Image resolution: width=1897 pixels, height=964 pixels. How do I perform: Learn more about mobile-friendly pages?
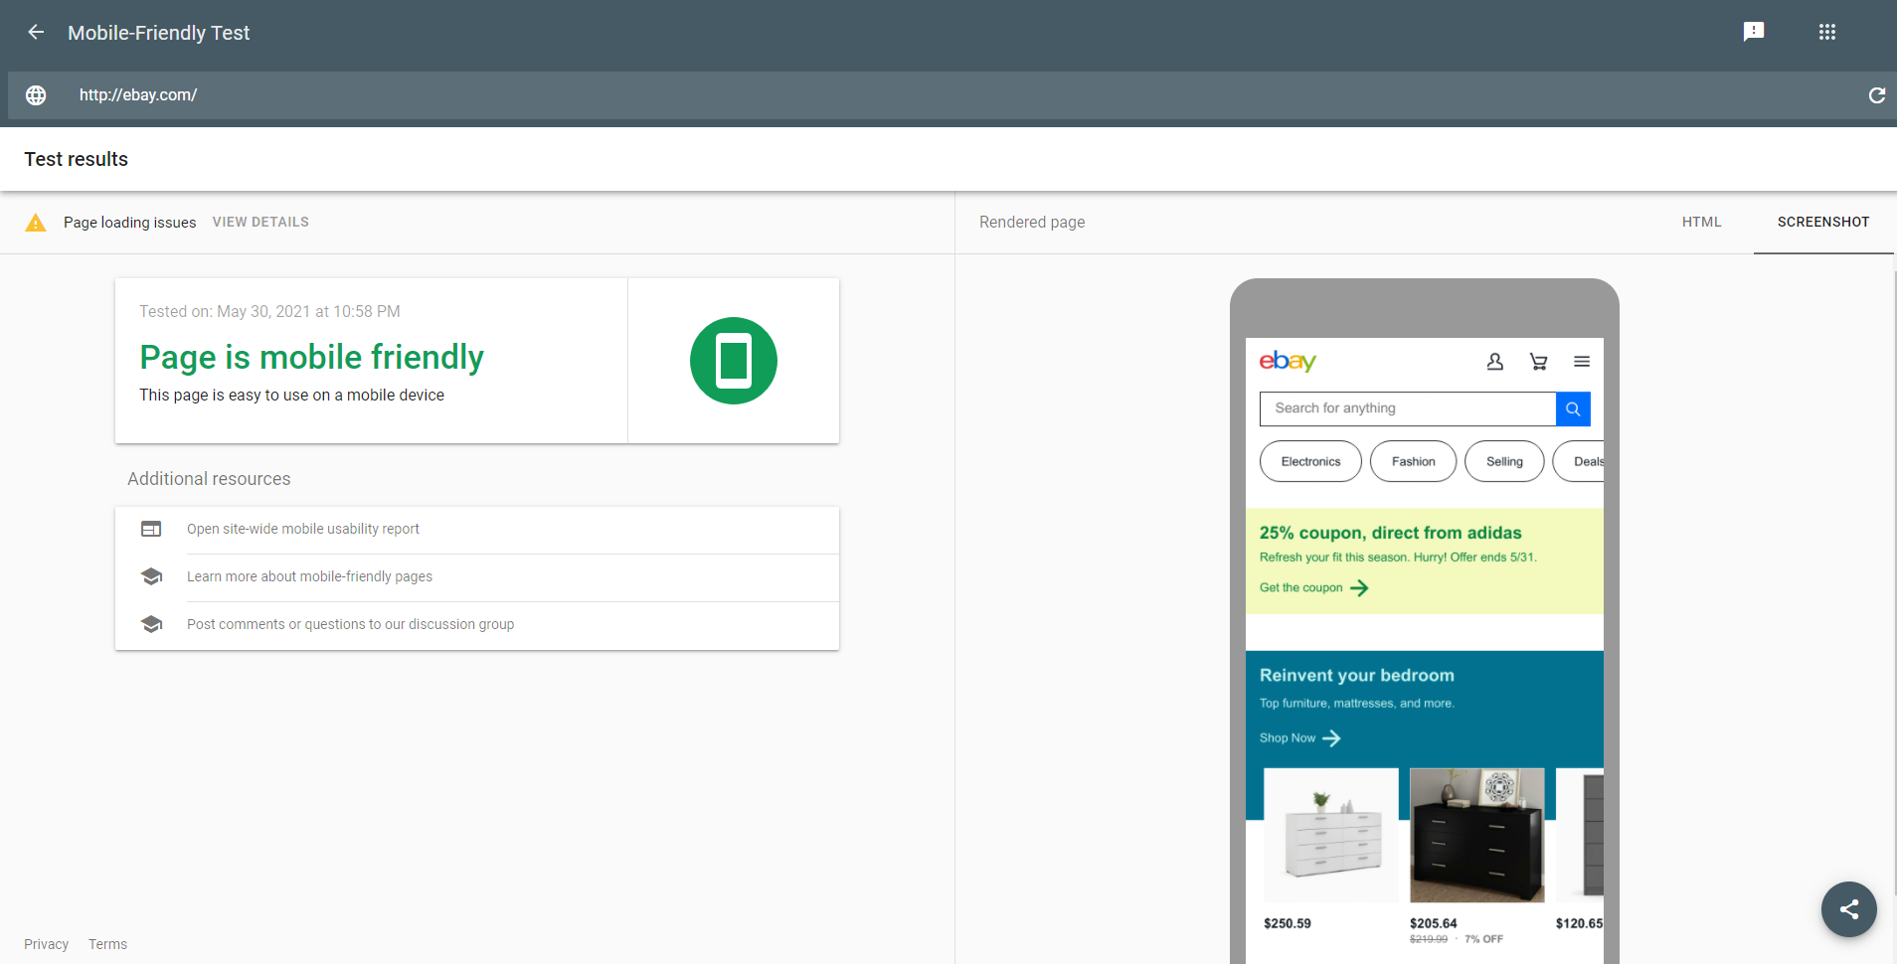point(309,577)
